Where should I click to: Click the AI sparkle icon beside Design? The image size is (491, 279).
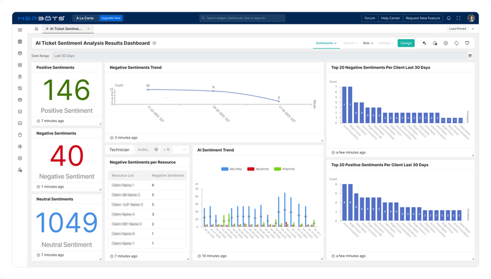tap(424, 43)
